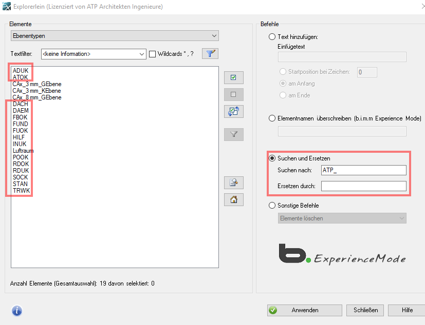Select the Luftraum list entry
Viewport: 425px width, 325px height.
point(23,151)
